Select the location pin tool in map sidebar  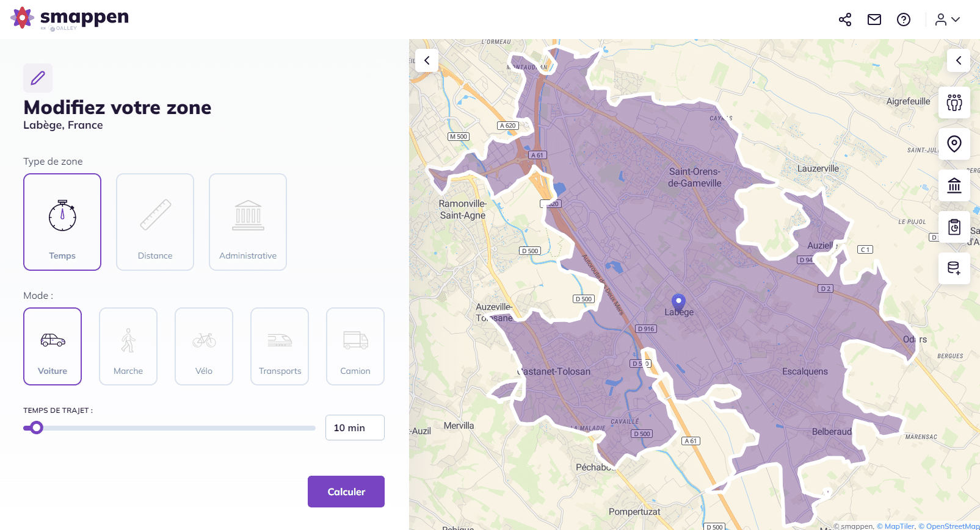click(x=954, y=144)
